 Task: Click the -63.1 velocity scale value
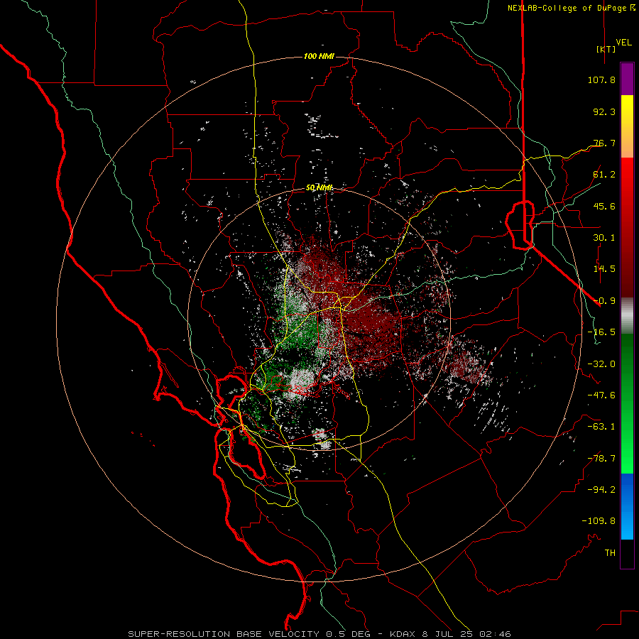pos(601,427)
